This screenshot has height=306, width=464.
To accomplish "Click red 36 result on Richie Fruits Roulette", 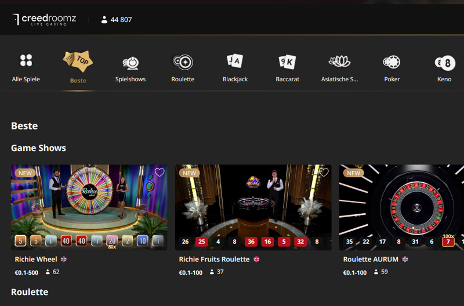I will pyautogui.click(x=251, y=242).
